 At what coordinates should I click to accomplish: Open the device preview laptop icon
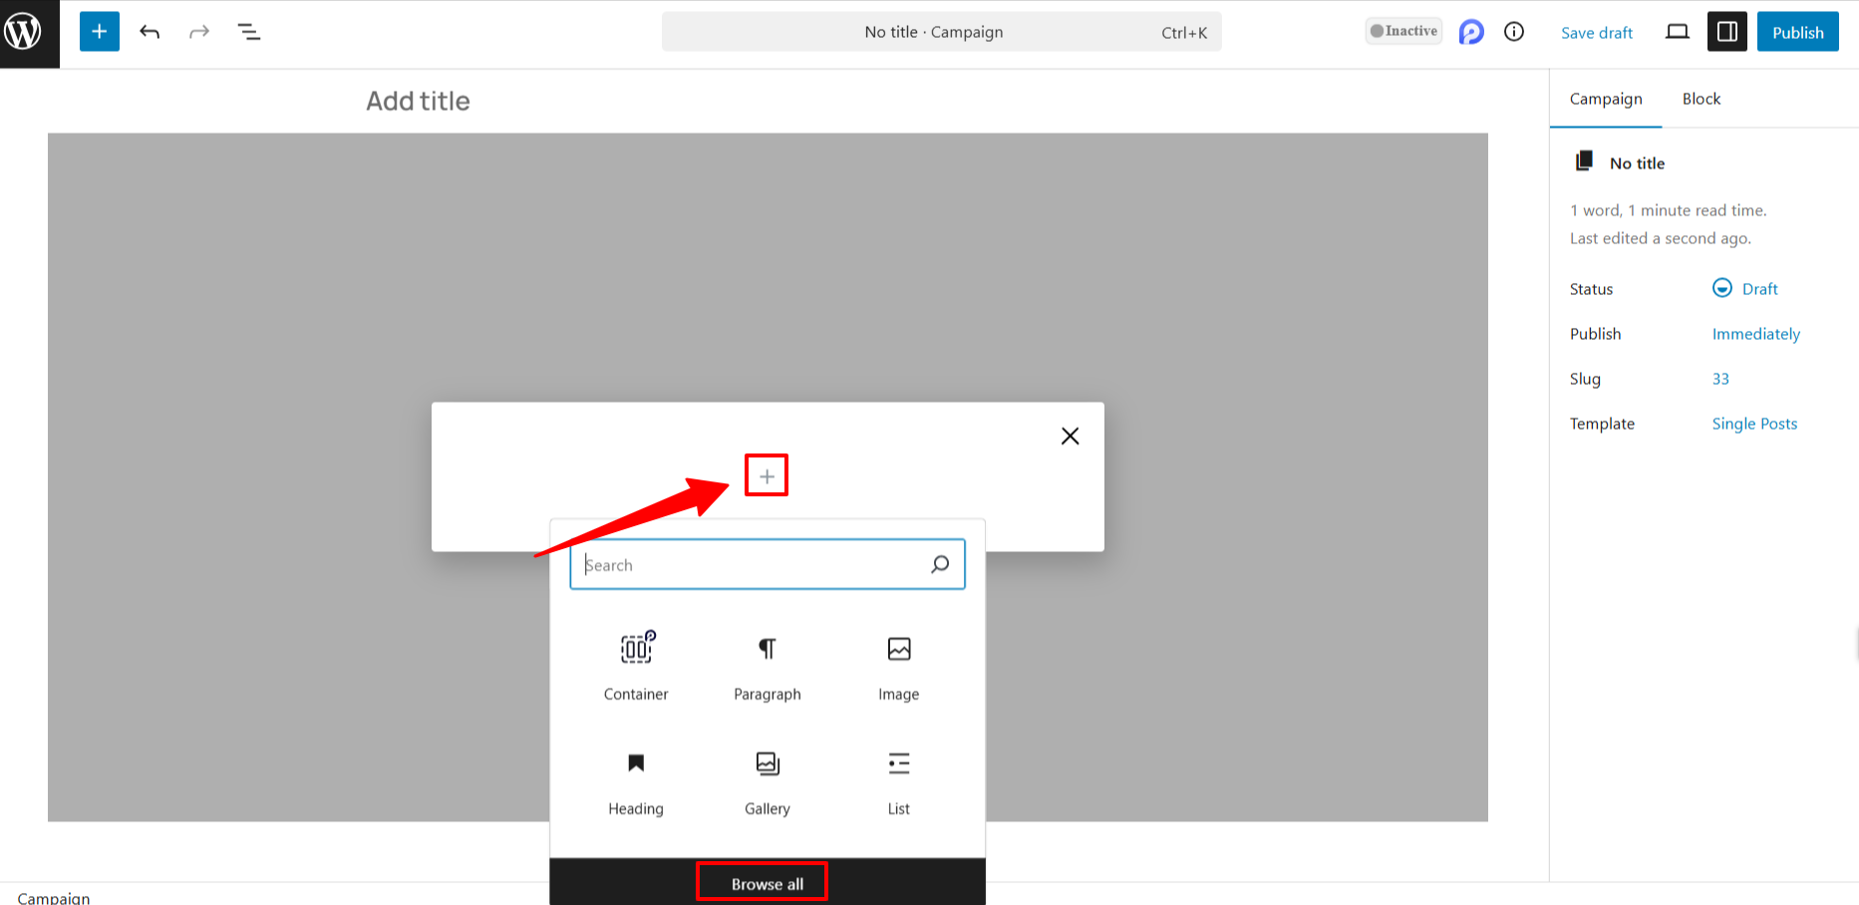pyautogui.click(x=1678, y=32)
